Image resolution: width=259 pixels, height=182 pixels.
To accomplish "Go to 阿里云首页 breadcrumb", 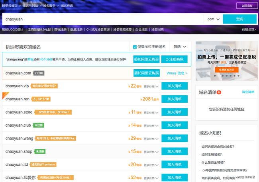I will pos(10,6).
